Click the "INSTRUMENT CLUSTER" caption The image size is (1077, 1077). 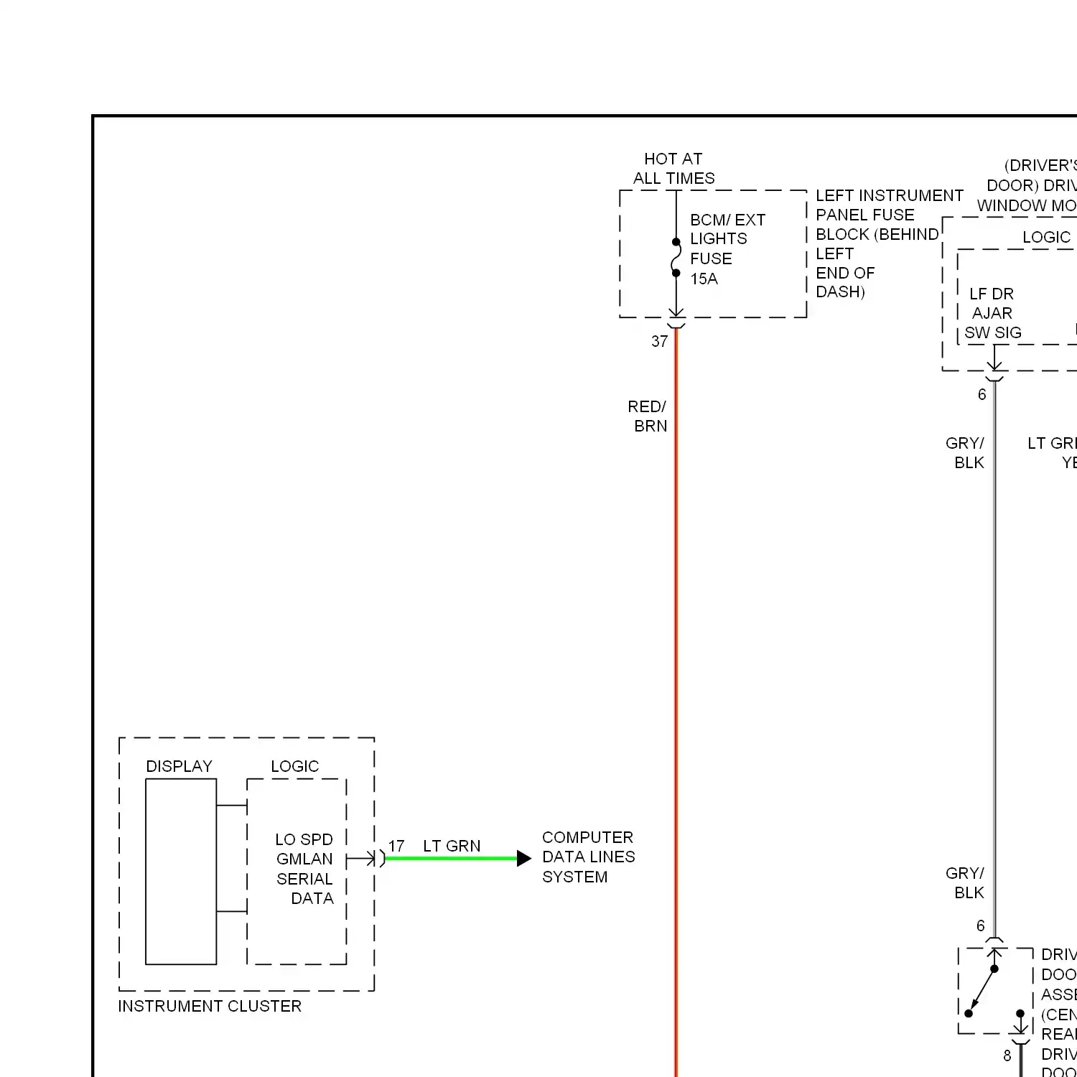210,1007
